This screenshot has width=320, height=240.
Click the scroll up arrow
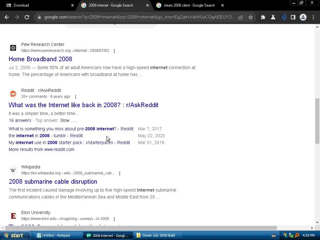click(x=317, y=27)
